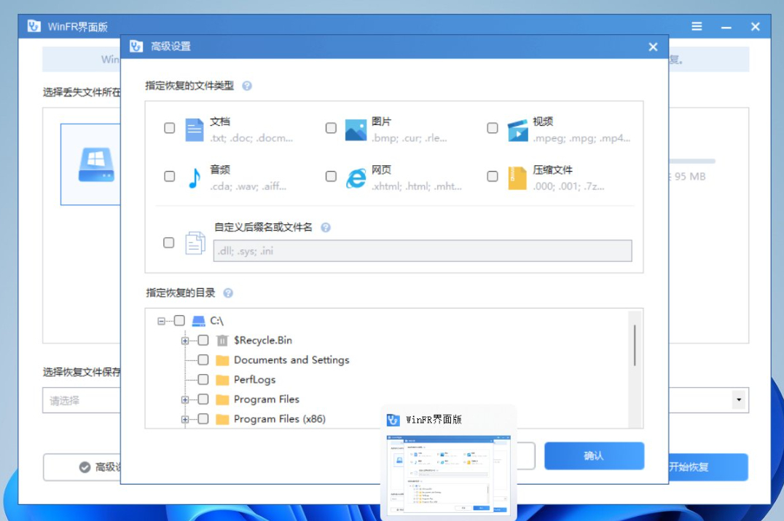Screen dimensions: 784x521
Task: Select the Program Files (x86) tree label
Action: click(280, 419)
